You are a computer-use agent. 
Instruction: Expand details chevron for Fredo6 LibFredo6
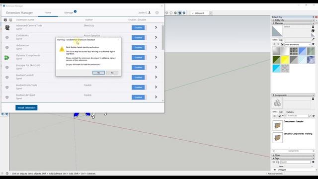coord(156,97)
